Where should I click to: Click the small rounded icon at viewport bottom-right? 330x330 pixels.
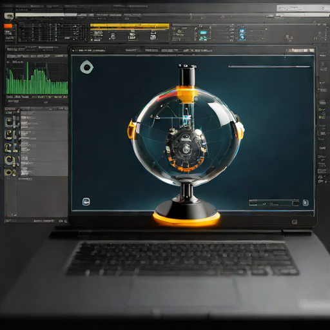coord(306,202)
